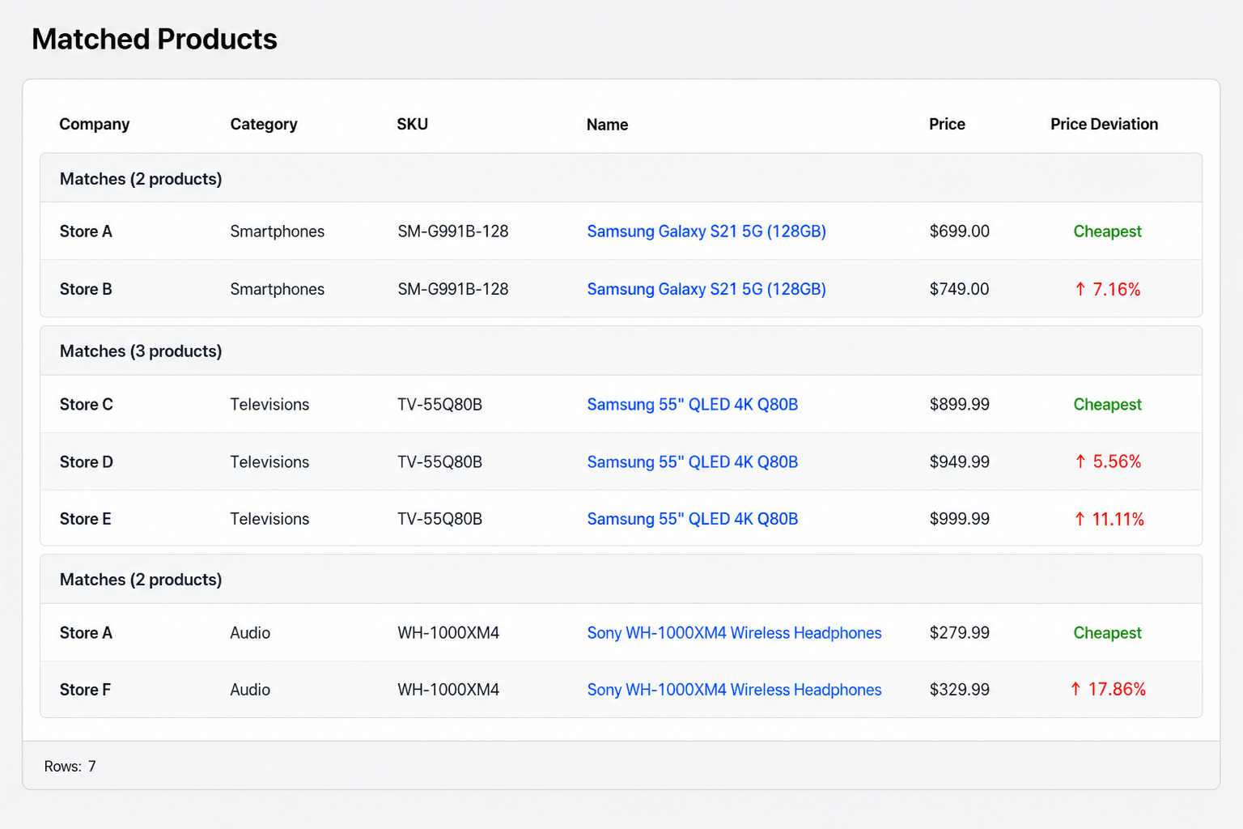The height and width of the screenshot is (829, 1243).
Task: Open Store C's Samsung 55" QLED link
Action: click(693, 404)
